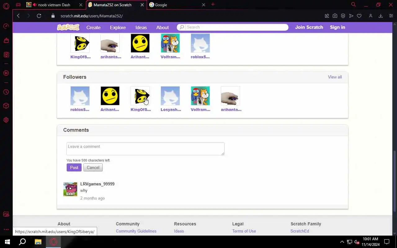Viewport: 397px width, 248px height.
Task: Open LRVgames_99999 comment avatar
Action: (x=70, y=189)
